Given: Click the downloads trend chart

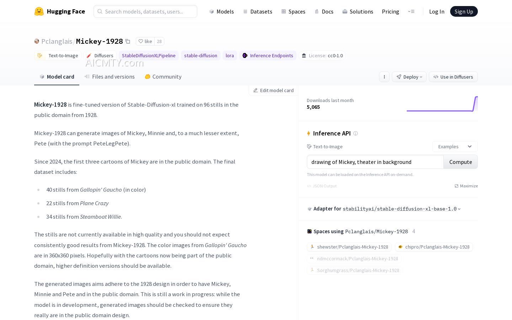Looking at the screenshot, I should [x=442, y=104].
